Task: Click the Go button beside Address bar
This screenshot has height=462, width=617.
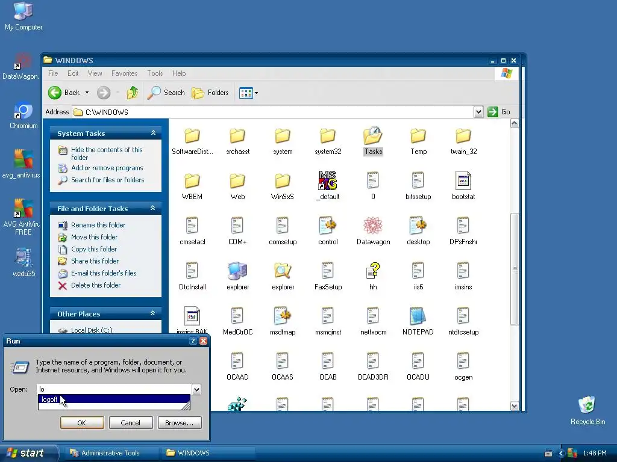Action: [499, 112]
